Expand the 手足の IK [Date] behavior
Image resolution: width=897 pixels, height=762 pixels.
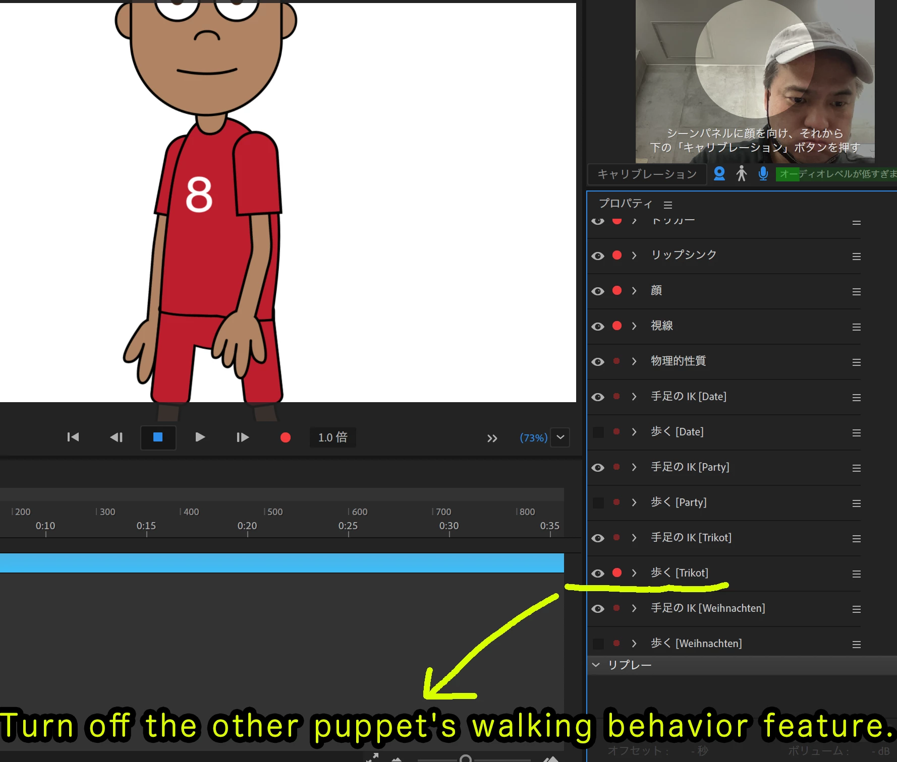tap(634, 397)
